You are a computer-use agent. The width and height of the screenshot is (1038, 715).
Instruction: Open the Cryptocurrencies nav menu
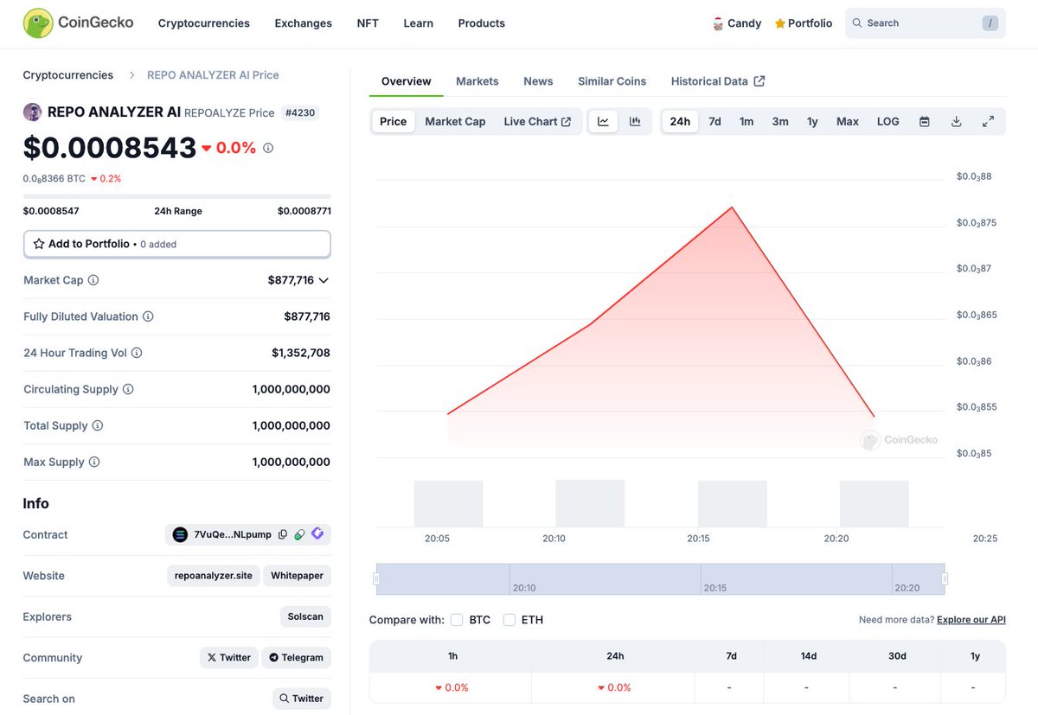click(204, 23)
